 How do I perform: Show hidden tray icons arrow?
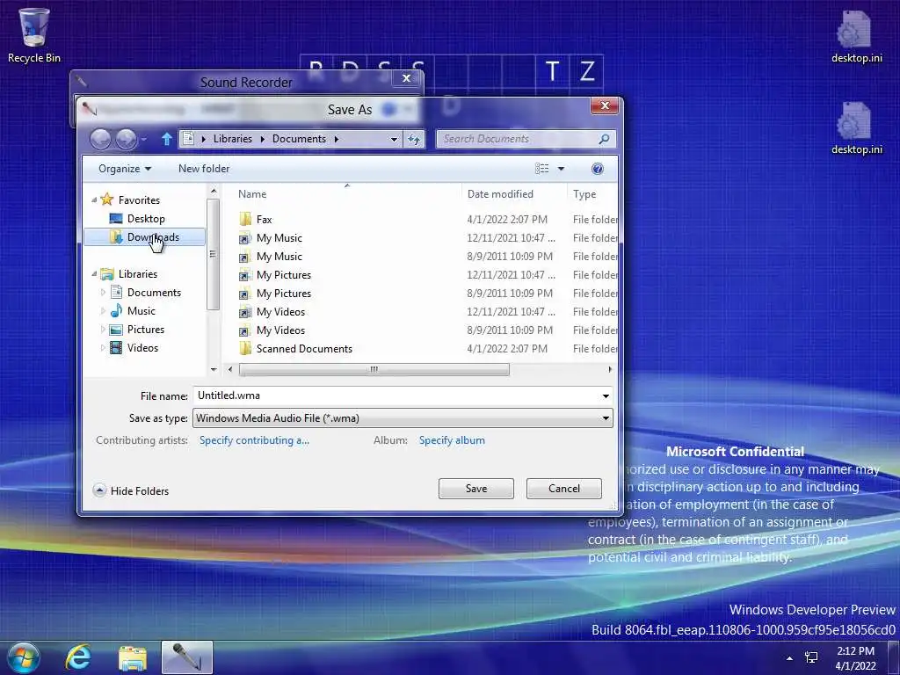click(790, 658)
